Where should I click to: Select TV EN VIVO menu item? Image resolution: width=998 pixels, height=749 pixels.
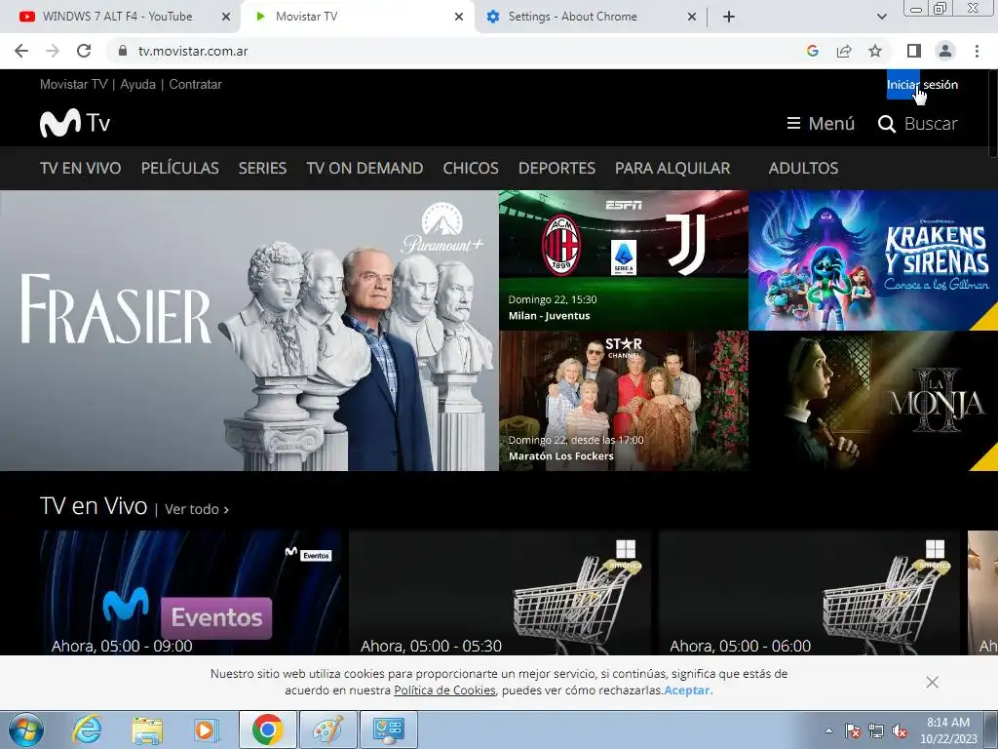(x=80, y=168)
